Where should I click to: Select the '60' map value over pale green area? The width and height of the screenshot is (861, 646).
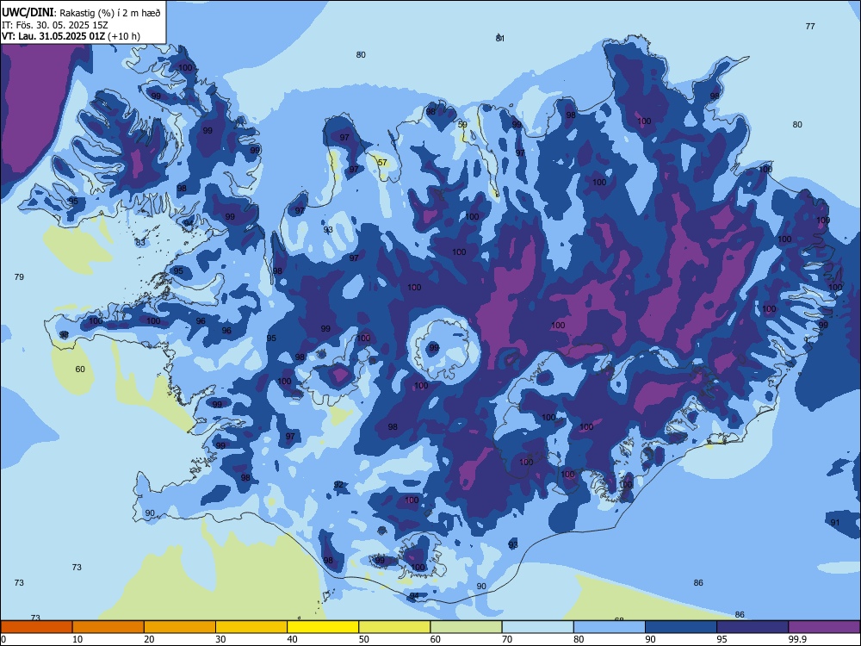click(80, 370)
